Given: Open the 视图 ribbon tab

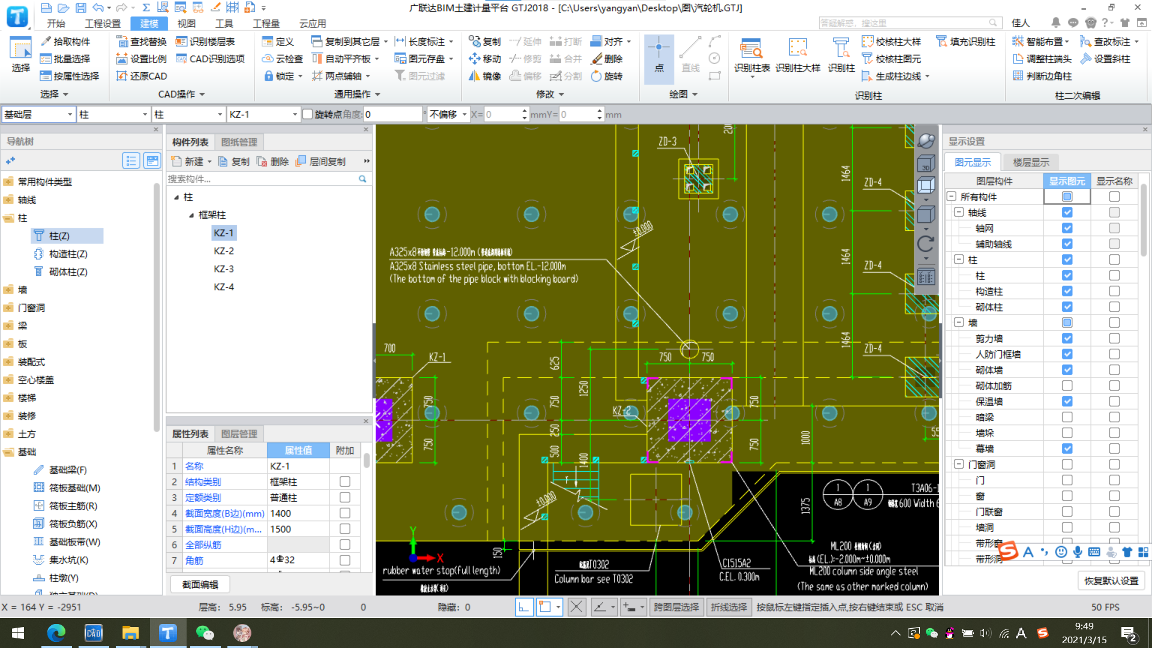Looking at the screenshot, I should [x=187, y=23].
